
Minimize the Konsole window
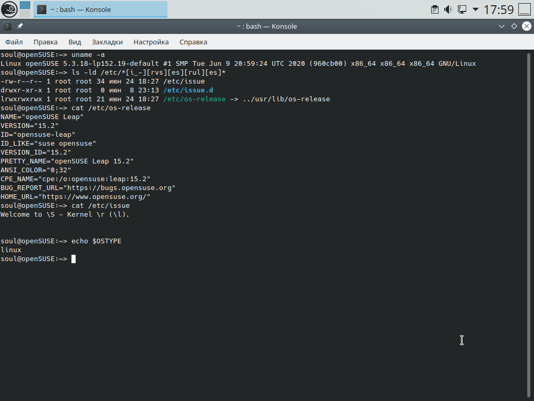(502, 26)
